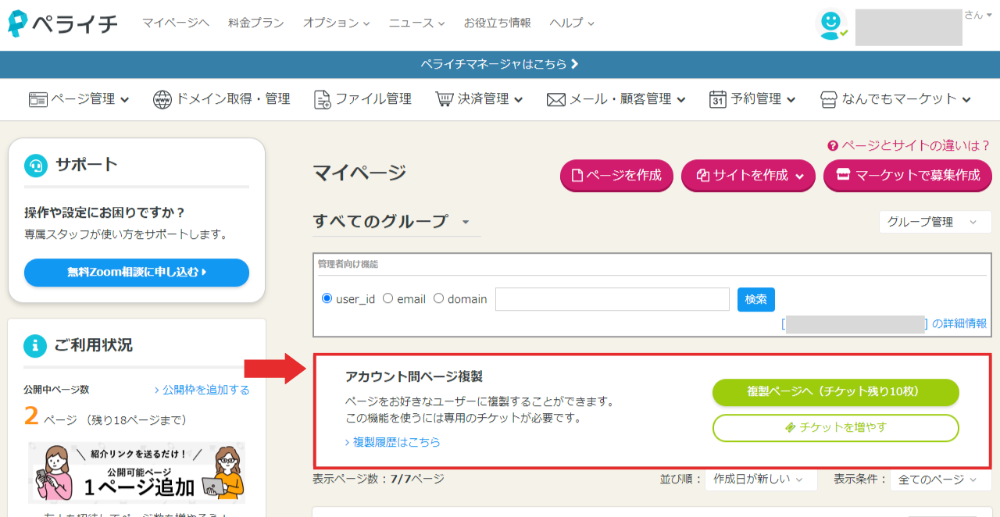Click the admin search text field

pyautogui.click(x=612, y=299)
